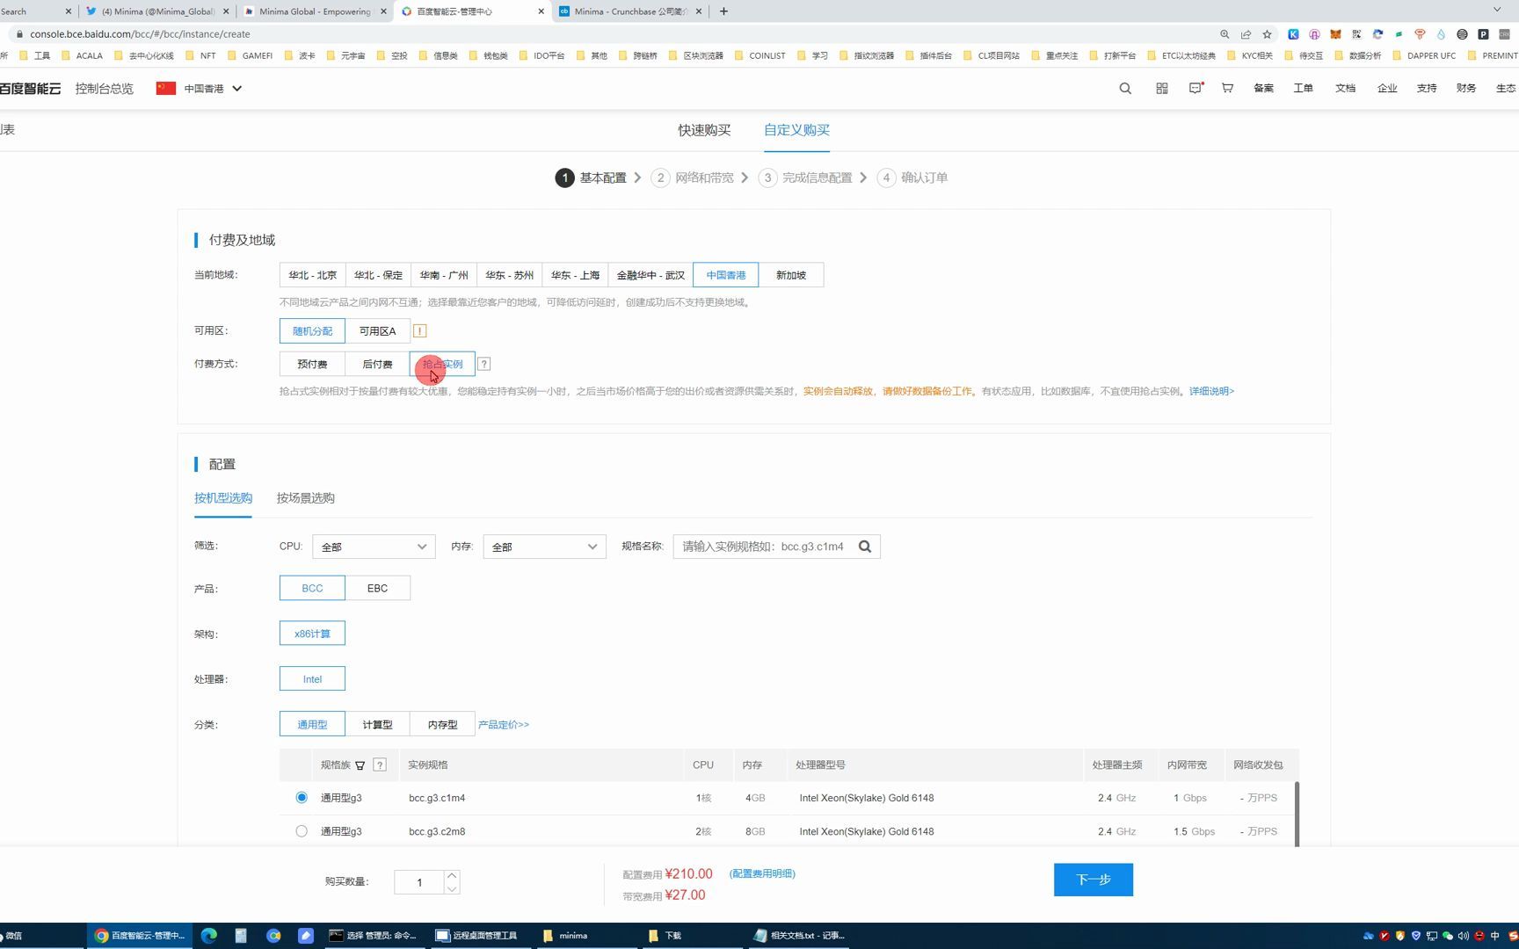Select the bcc.g3.c2m8 radio button
Viewport: 1519px width, 949px height.
click(302, 831)
